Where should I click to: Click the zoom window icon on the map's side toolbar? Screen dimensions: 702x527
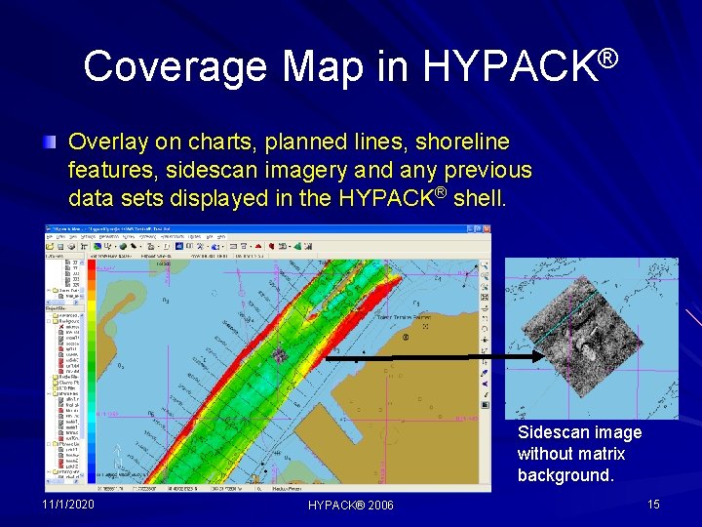click(x=485, y=274)
